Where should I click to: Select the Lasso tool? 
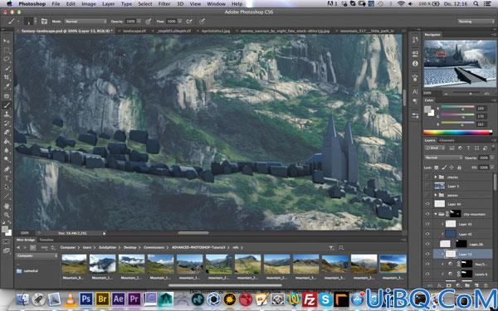coord(7,59)
